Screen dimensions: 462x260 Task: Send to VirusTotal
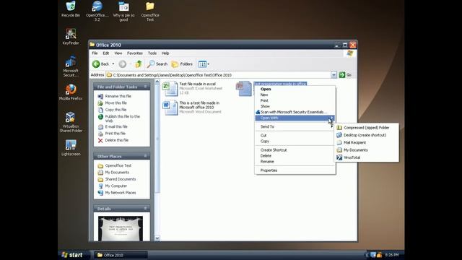pyautogui.click(x=367, y=157)
